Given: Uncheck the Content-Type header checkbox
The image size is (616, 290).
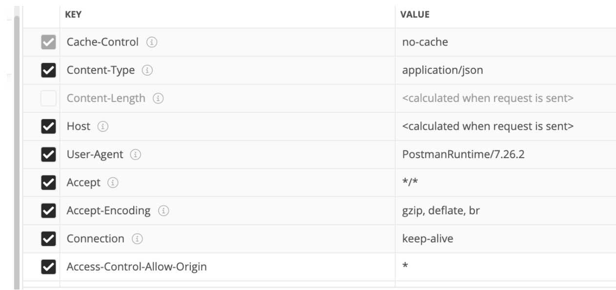Looking at the screenshot, I should point(48,70).
